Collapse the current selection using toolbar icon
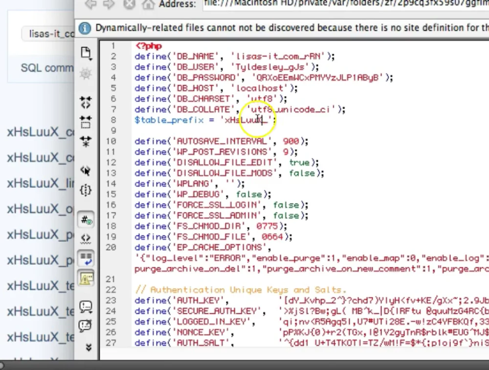Viewport: 489px width, 370px height. pyautogui.click(x=86, y=122)
